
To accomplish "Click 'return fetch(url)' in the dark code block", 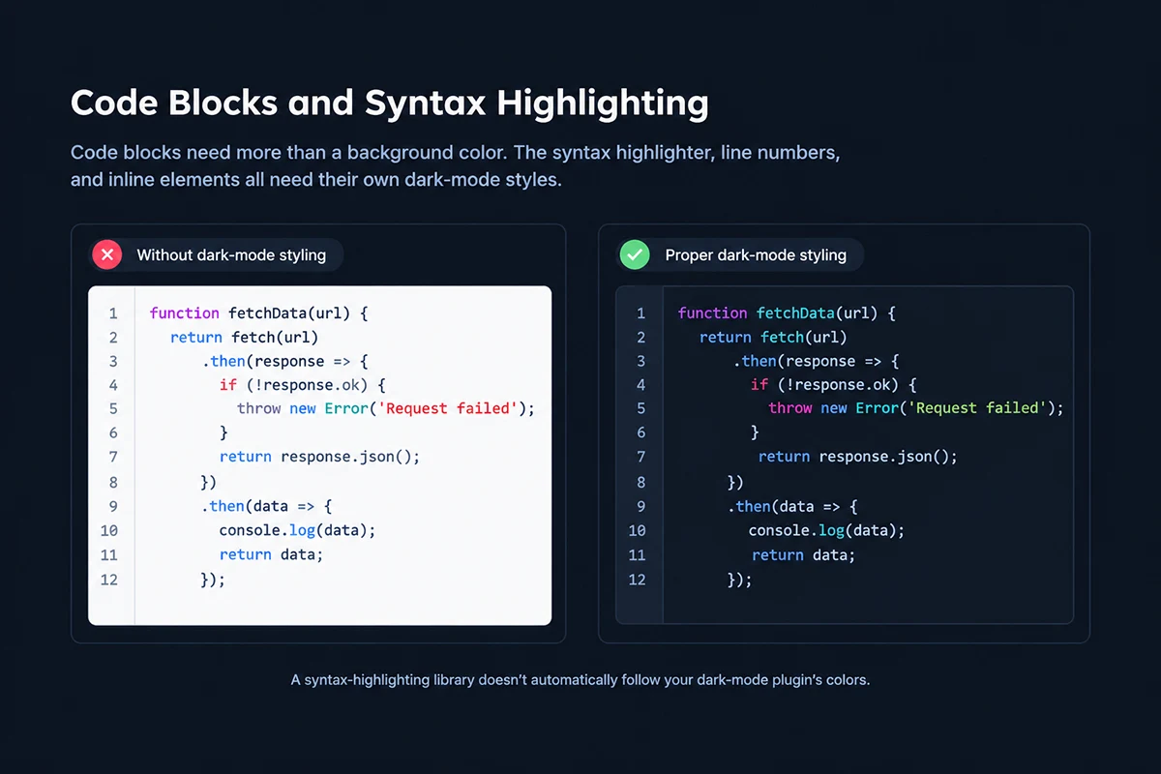I will 773,338.
